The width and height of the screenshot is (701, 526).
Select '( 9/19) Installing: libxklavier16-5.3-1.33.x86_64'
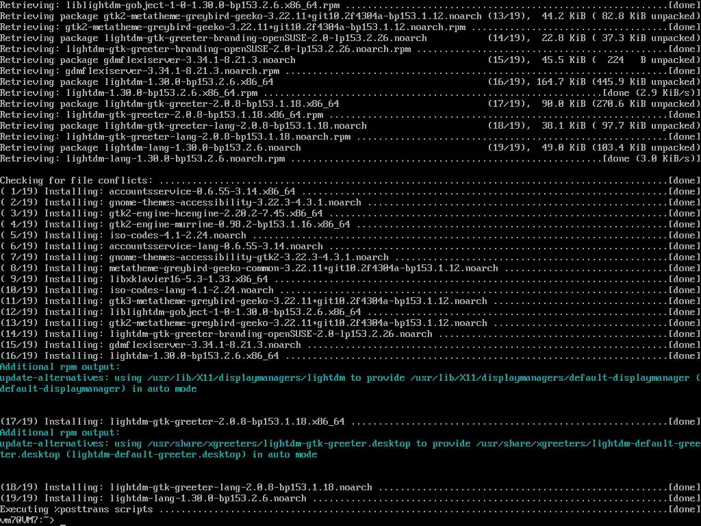tap(134, 279)
